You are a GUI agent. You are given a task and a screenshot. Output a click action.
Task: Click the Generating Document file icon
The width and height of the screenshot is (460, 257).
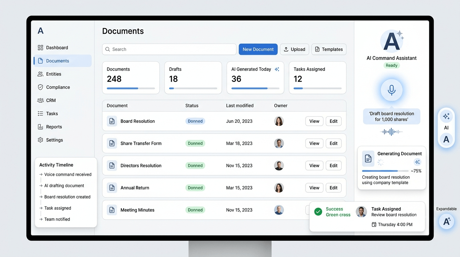tap(368, 159)
